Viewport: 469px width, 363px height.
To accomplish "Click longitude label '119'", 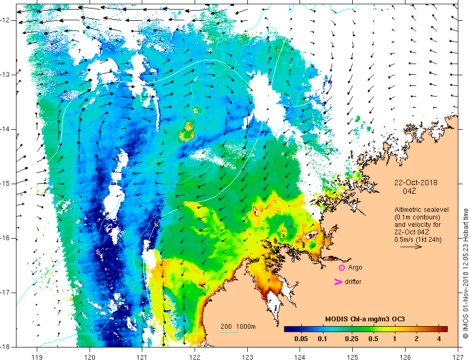I will point(37,357).
